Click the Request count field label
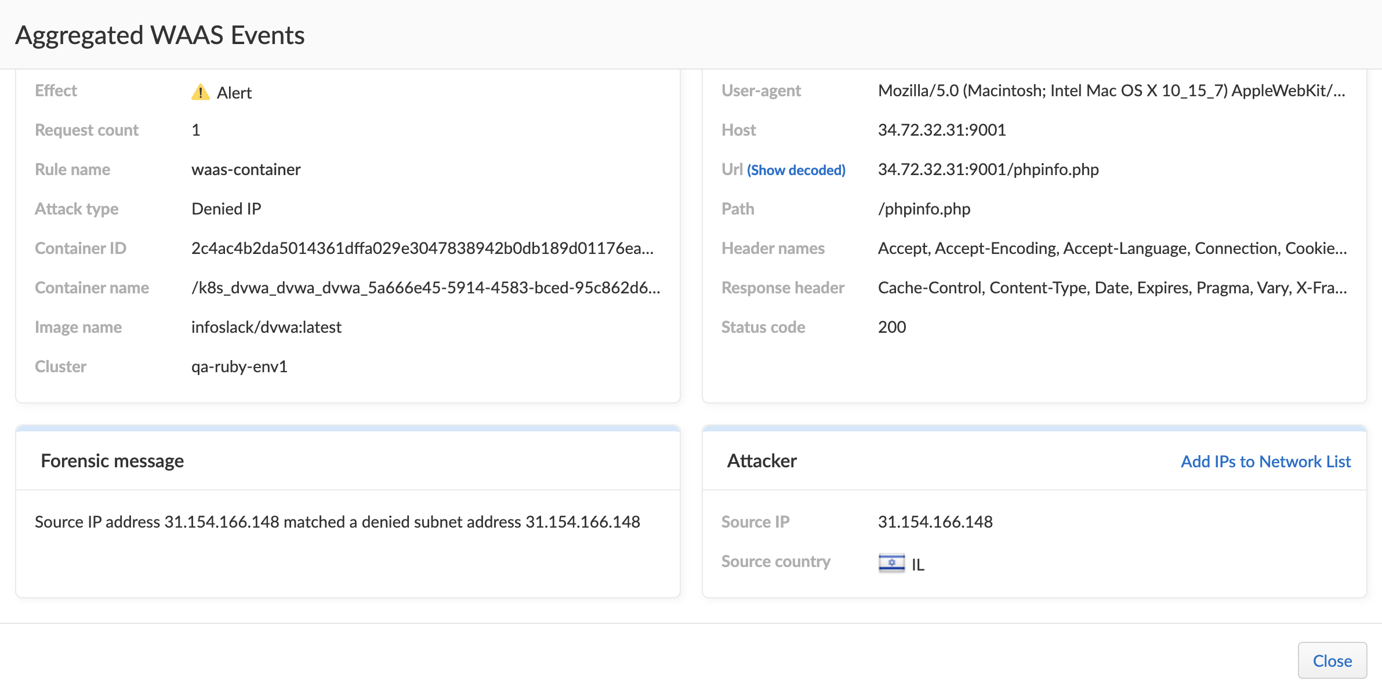Screen dimensions: 1382x694 pos(86,130)
